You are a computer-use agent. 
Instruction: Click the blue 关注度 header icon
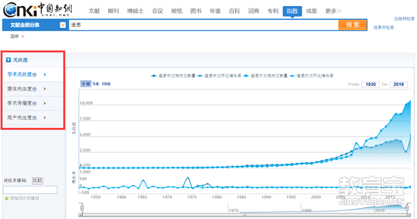point(8,60)
